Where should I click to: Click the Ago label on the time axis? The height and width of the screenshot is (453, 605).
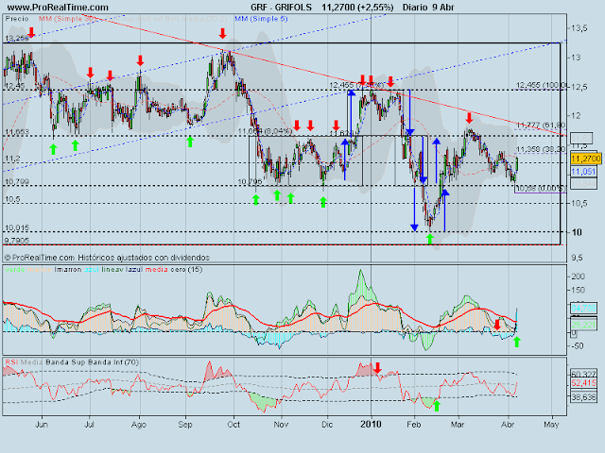point(139,425)
